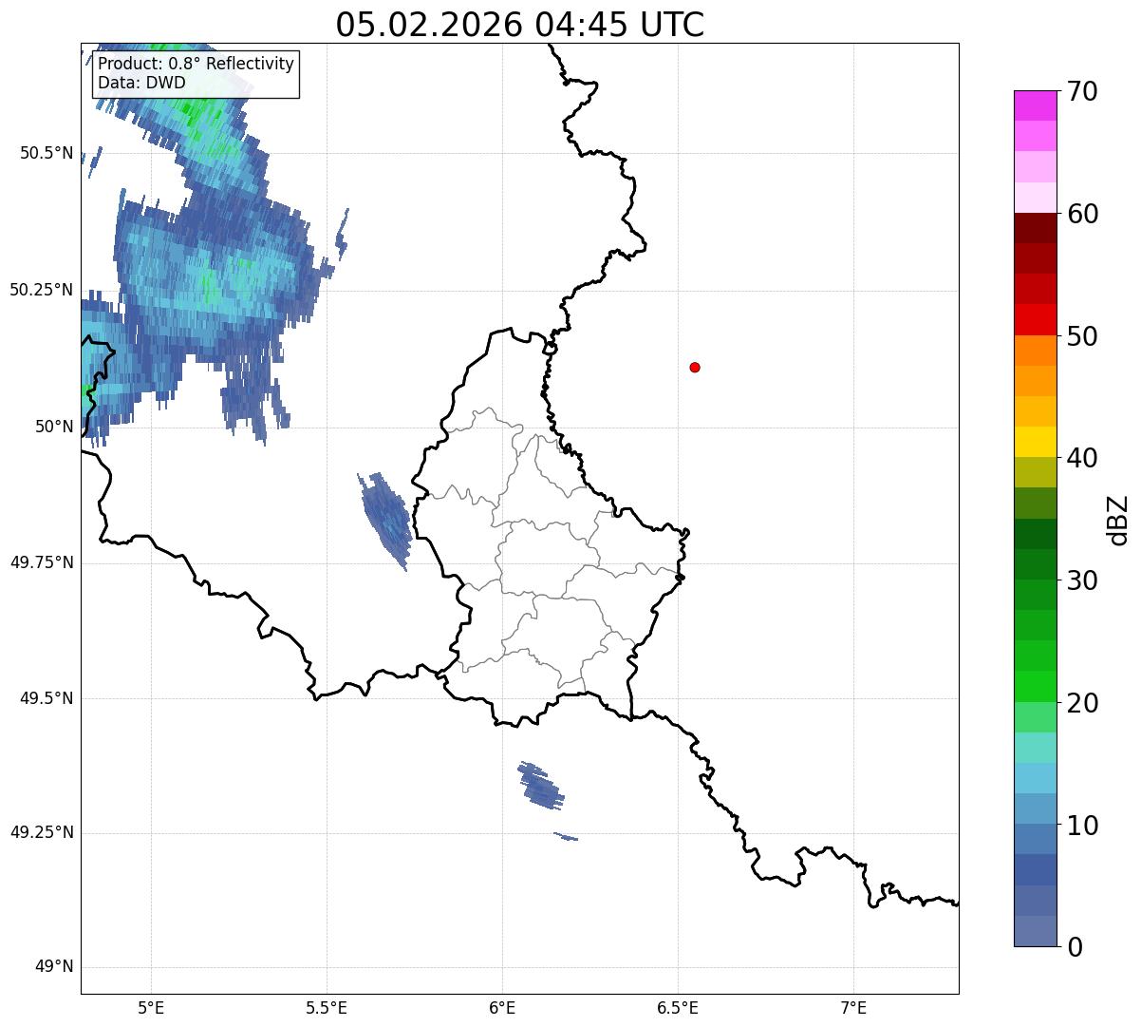Click the small radar echo south of Luxembourg

coord(541,786)
